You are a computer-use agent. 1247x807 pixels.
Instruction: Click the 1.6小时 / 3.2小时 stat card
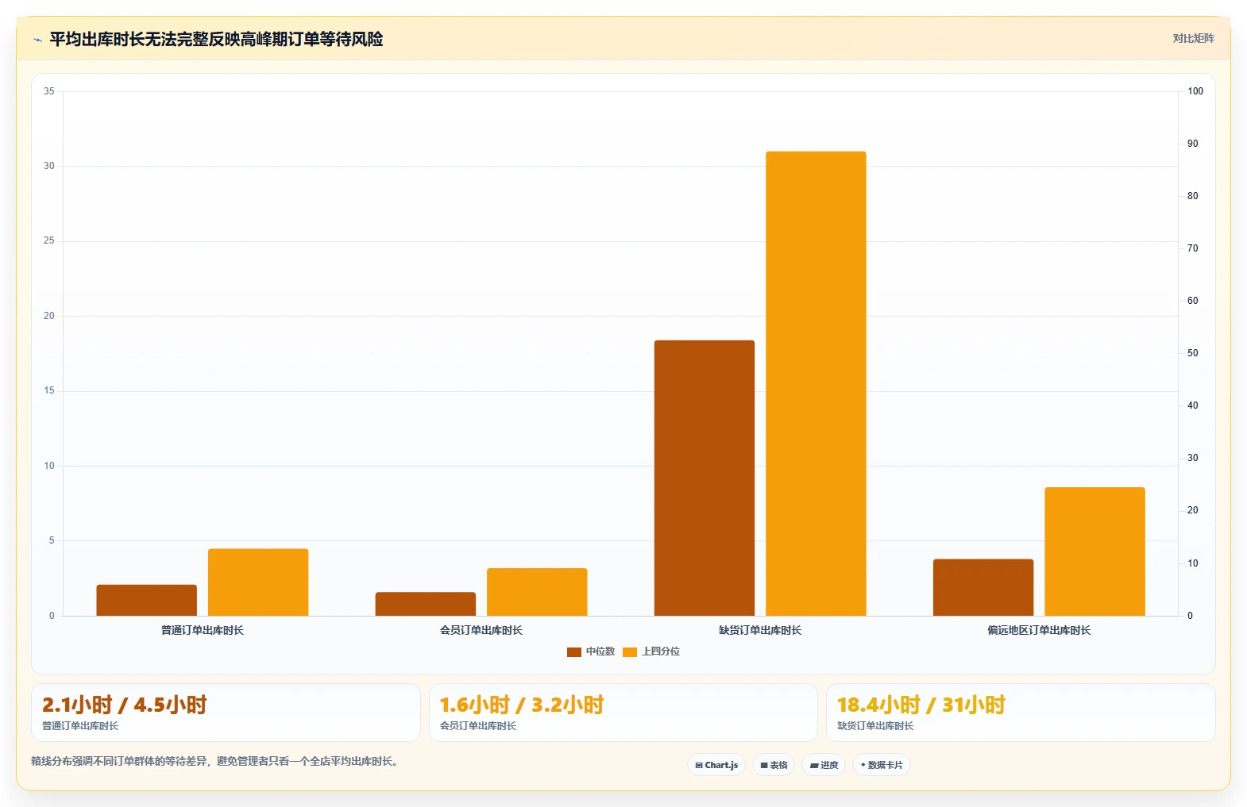click(623, 713)
